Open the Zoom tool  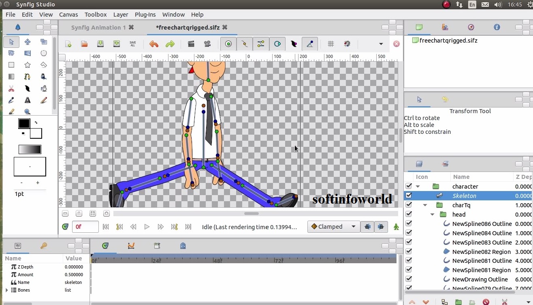(27, 112)
